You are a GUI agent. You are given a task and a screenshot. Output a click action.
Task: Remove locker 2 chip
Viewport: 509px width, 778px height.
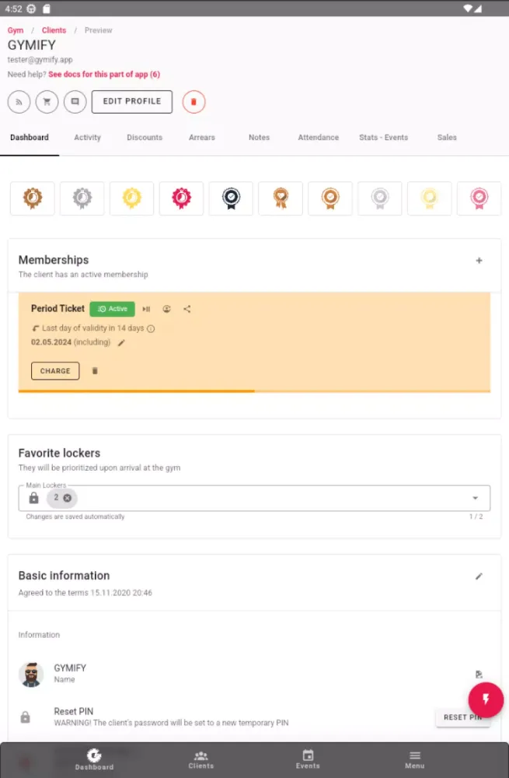coord(68,498)
